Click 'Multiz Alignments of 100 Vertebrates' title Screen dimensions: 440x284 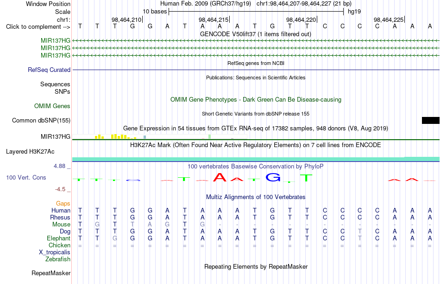point(256,197)
